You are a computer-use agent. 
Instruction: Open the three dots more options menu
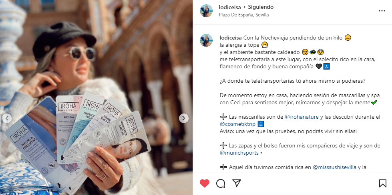tap(382, 11)
